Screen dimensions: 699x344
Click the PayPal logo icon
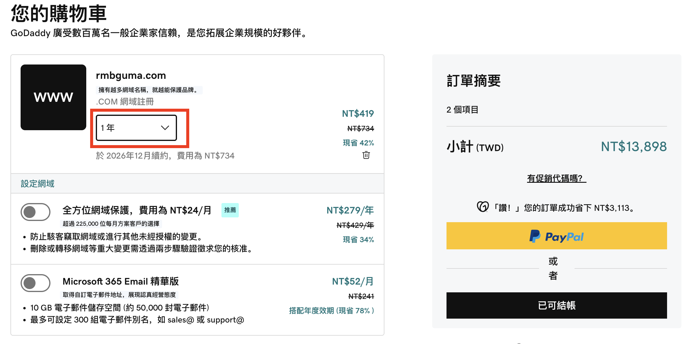(x=535, y=236)
